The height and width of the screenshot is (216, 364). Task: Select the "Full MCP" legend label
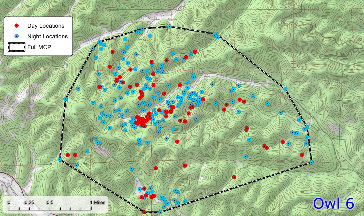click(x=39, y=47)
